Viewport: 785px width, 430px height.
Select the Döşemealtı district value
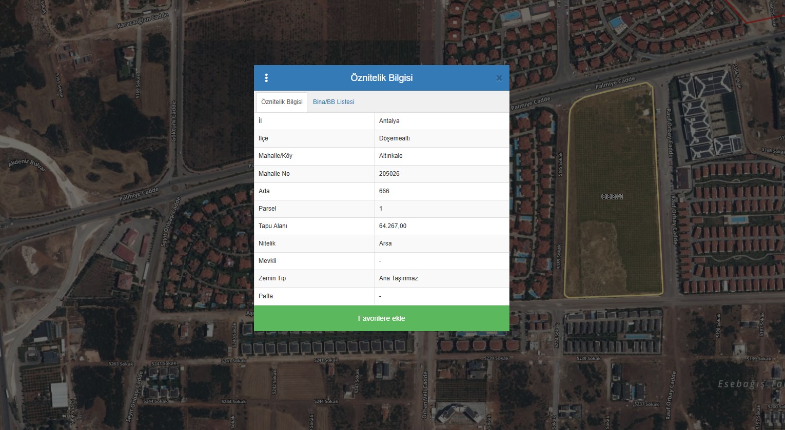coord(394,138)
